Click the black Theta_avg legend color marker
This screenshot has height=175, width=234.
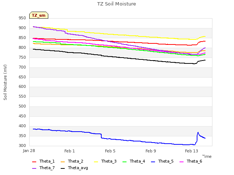click(63, 168)
